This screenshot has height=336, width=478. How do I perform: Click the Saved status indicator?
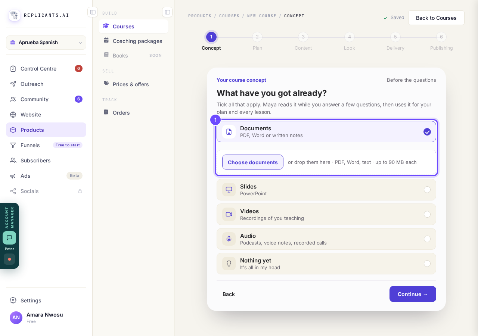point(394,18)
